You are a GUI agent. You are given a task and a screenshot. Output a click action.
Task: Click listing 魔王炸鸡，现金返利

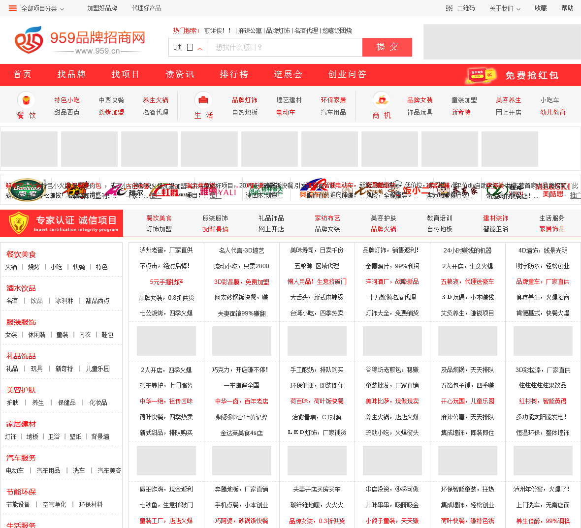[x=166, y=490]
